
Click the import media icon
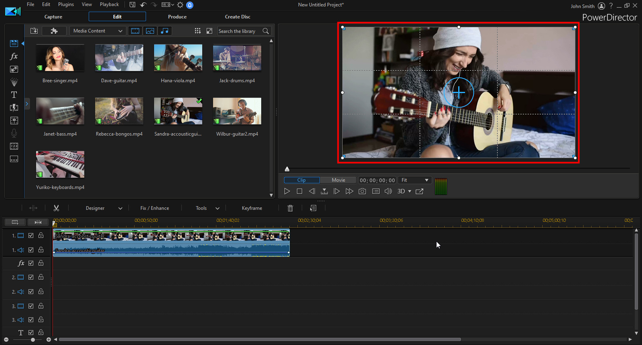pyautogui.click(x=34, y=31)
